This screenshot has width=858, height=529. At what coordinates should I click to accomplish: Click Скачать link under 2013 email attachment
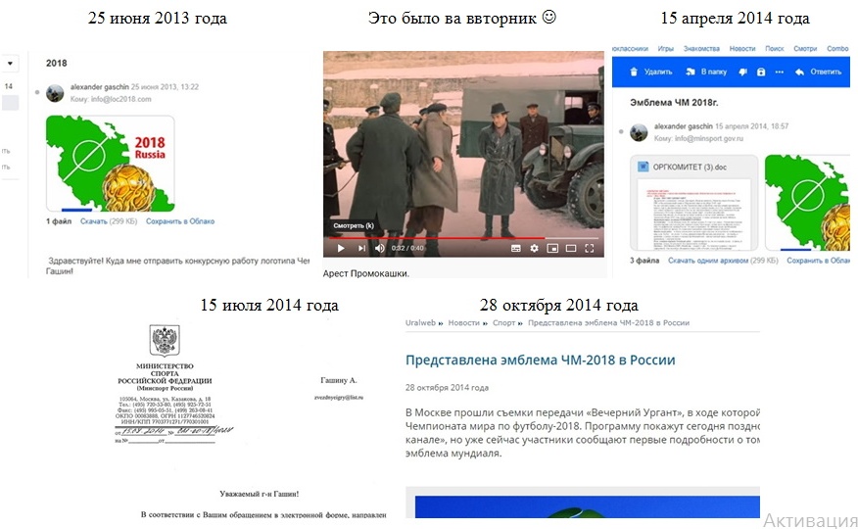(94, 221)
